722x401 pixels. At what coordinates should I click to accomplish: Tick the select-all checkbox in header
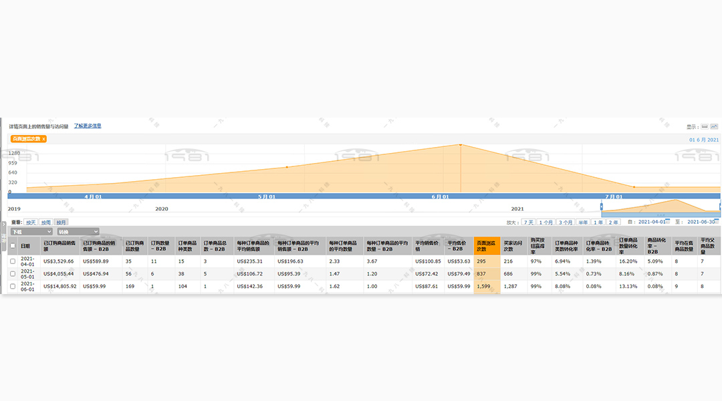coord(13,246)
